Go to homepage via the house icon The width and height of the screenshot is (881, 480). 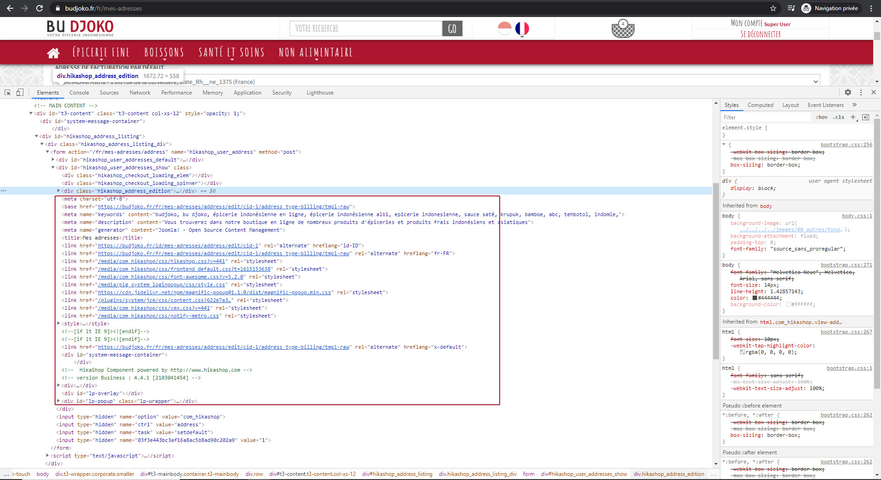pyautogui.click(x=53, y=53)
